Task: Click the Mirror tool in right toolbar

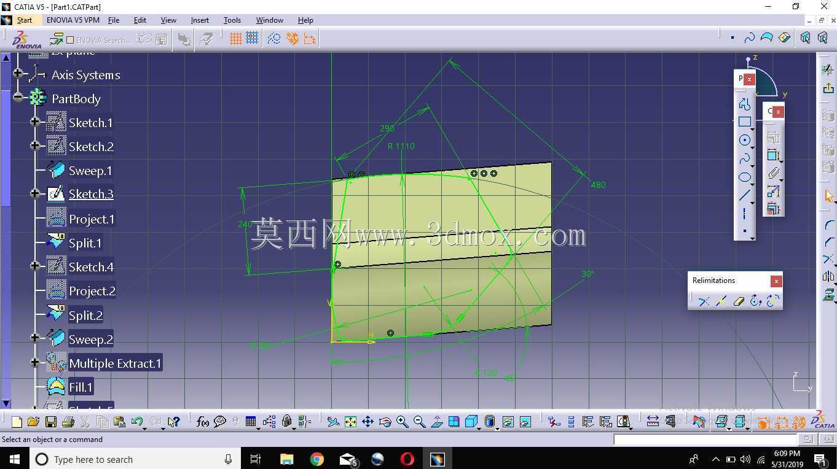Action: (x=828, y=277)
